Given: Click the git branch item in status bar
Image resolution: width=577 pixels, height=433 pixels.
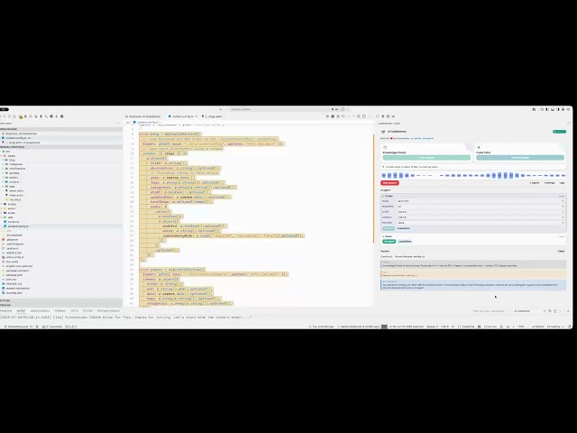Looking at the screenshot, I should point(17,327).
